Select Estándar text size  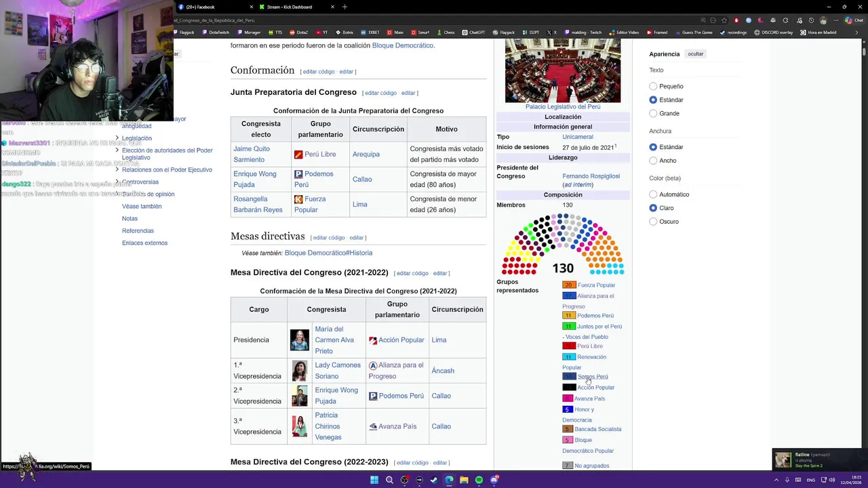[653, 100]
